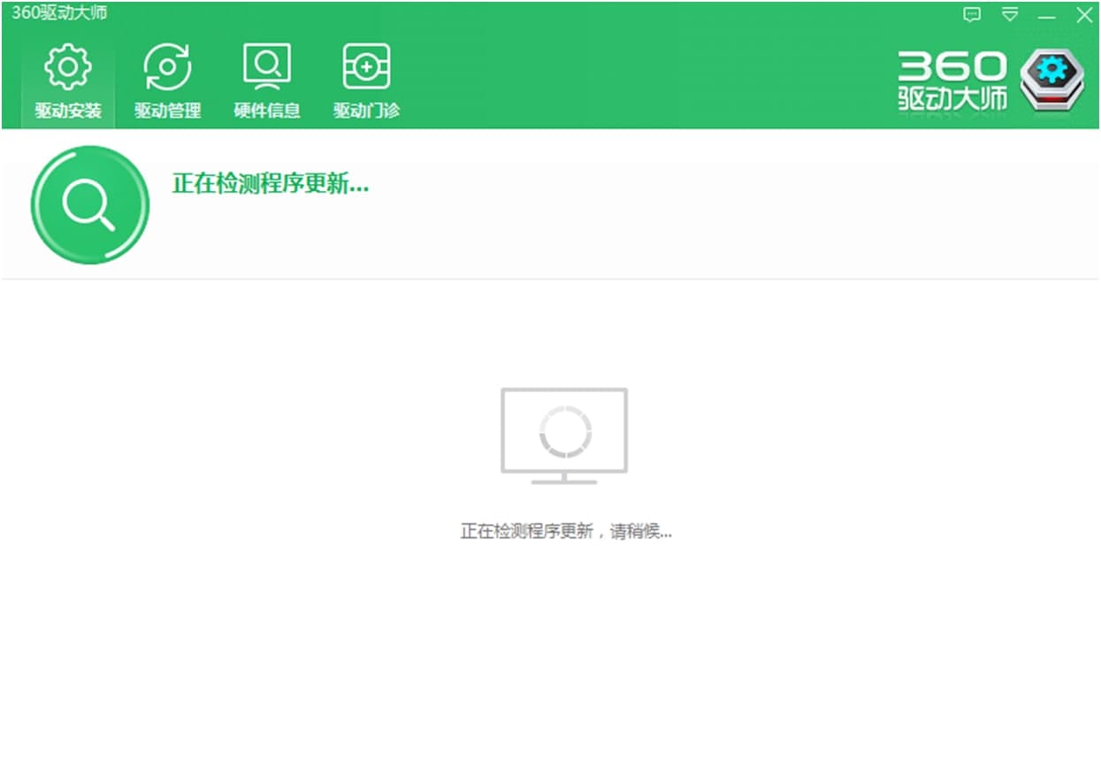Screen dimensions: 1101x767
Task: Click the 正在检测程序更新 status text
Action: pos(267,185)
